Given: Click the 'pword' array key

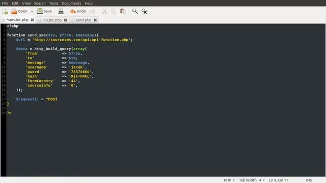Looking at the screenshot, I should tap(33, 72).
